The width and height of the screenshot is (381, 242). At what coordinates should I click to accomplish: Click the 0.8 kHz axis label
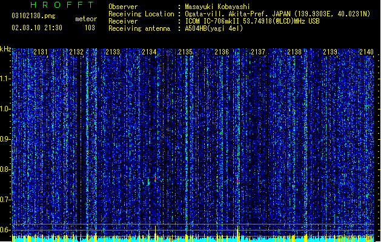coord(5,169)
